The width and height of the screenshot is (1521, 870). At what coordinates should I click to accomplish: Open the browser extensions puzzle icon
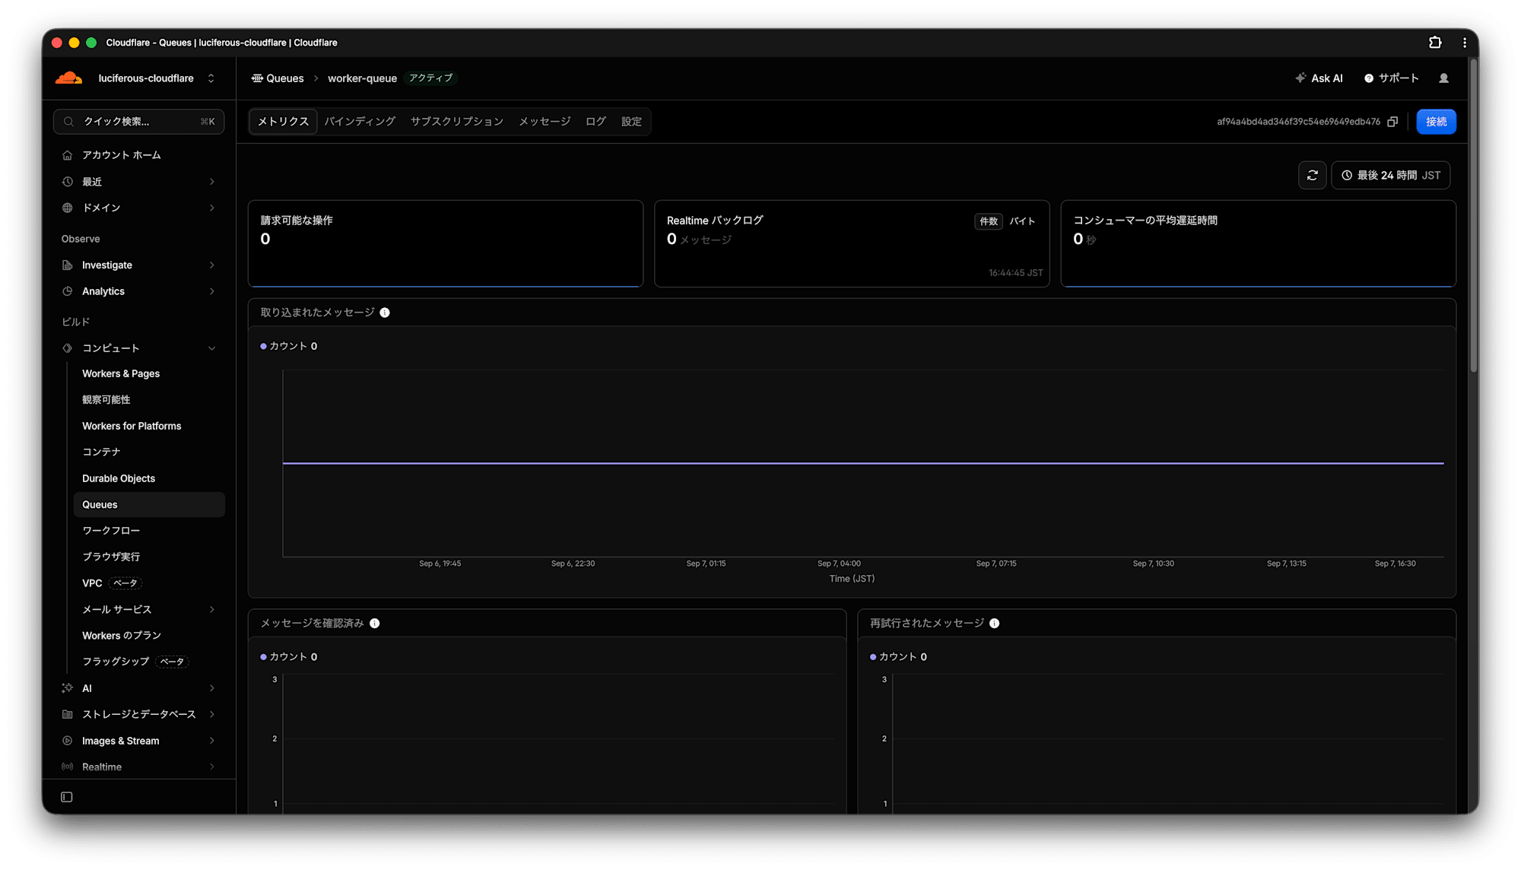1435,43
